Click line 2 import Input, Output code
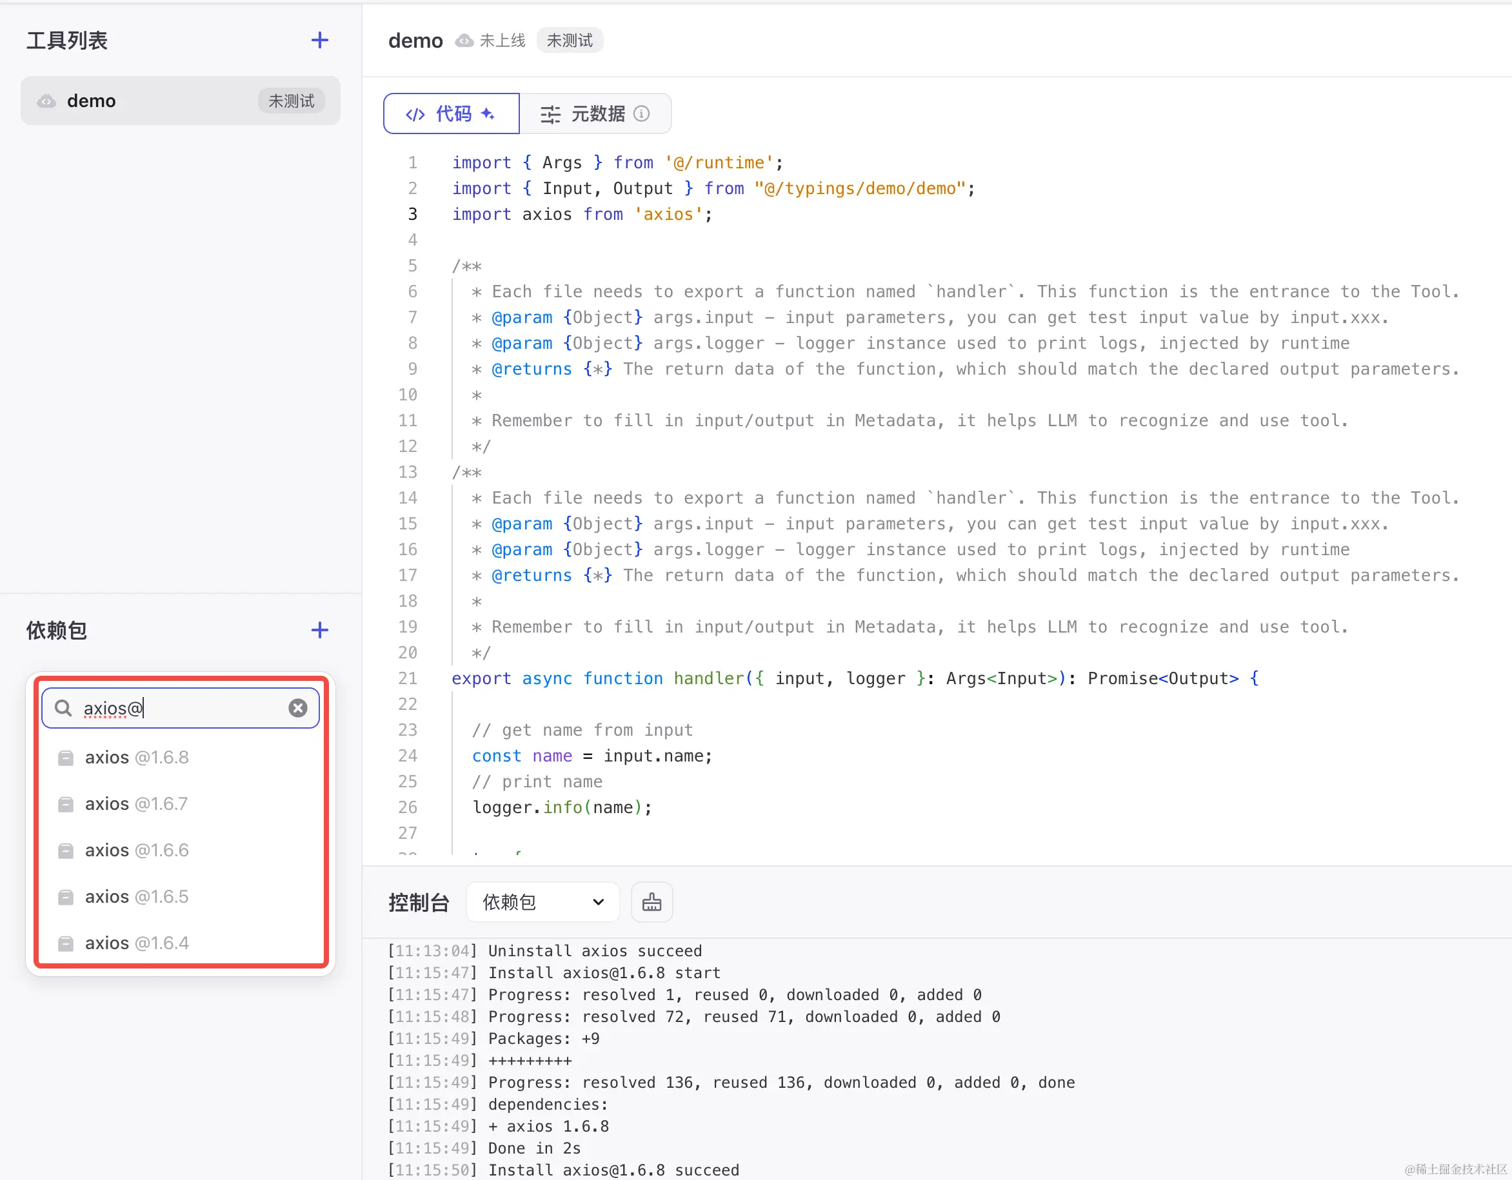 (x=713, y=188)
